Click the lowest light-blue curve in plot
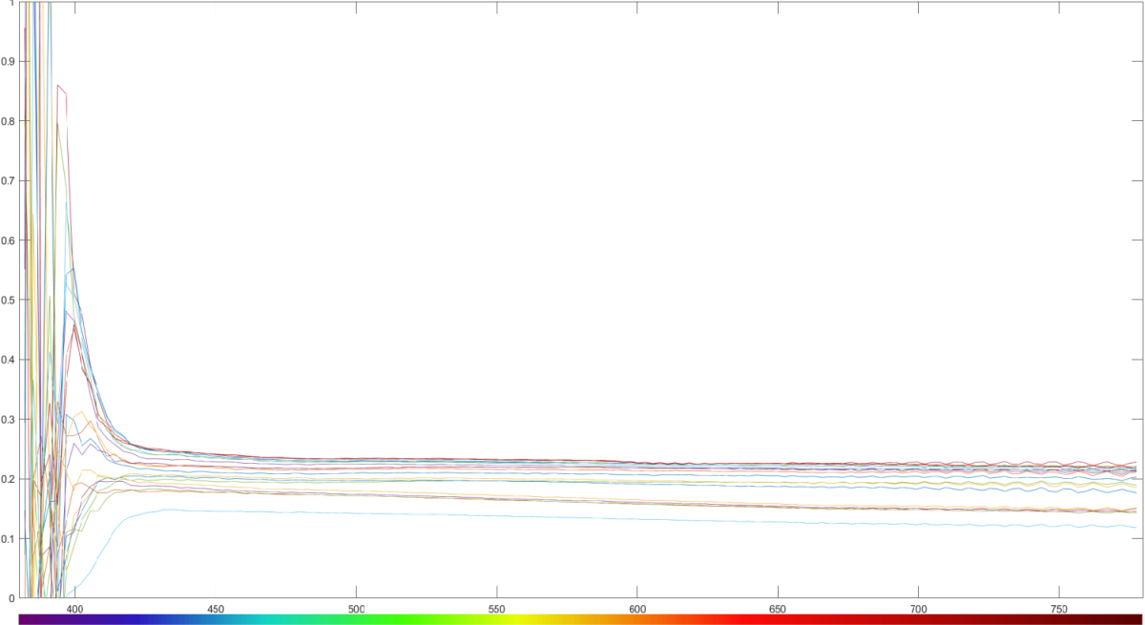 point(572,515)
